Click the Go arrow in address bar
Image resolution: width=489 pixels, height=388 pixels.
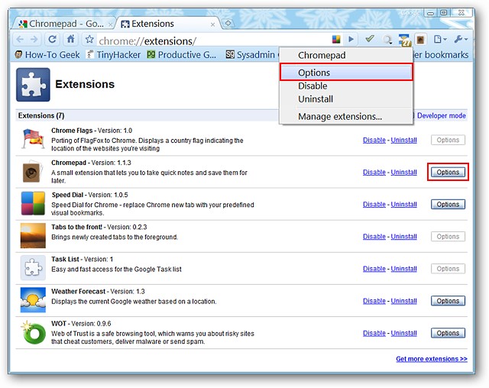coord(351,39)
